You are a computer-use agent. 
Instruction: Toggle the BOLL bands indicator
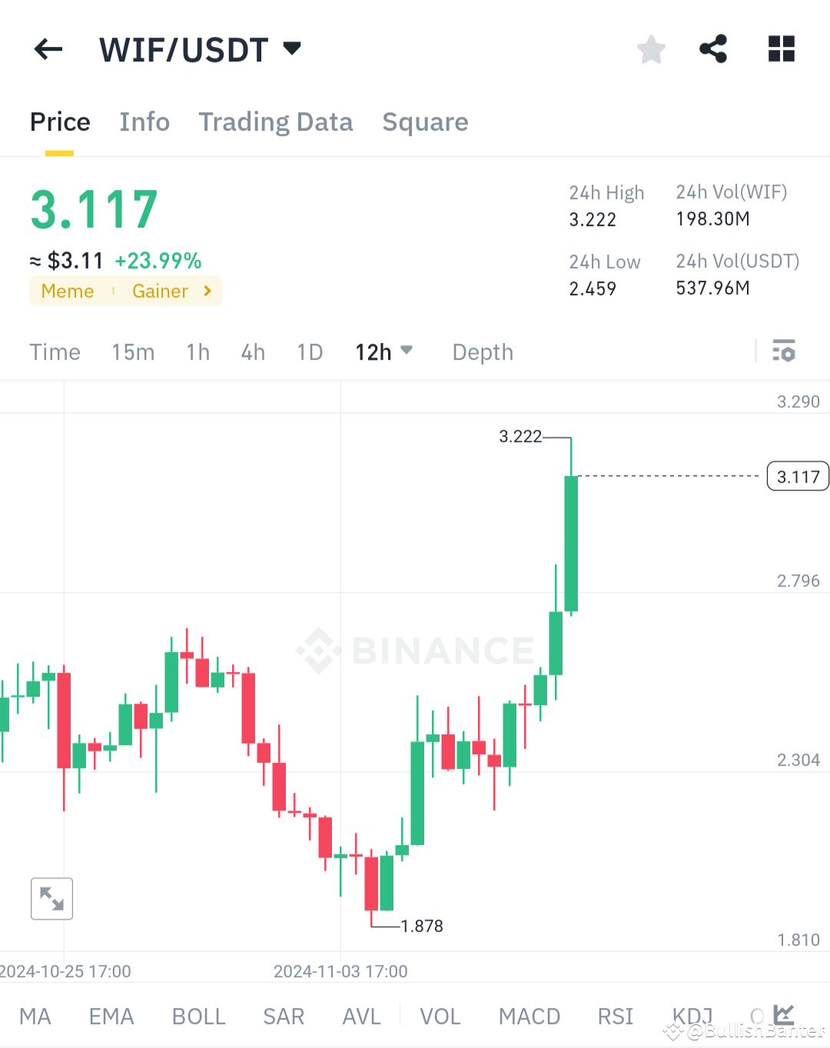tap(198, 1016)
